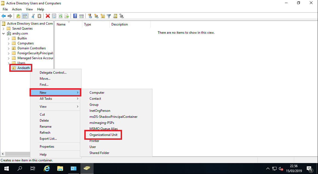Select Group from the New submenu
Screen dimensions: 318x174
[x=116, y=105]
